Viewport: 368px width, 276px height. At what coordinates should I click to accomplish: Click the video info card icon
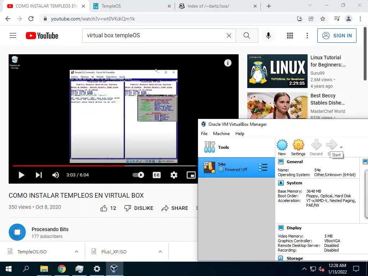click(227, 63)
